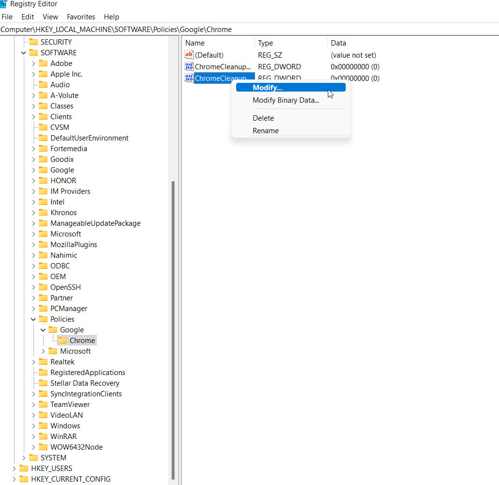The width and height of the screenshot is (499, 485).
Task: Expand the Microsoft key under Policies
Action: [43, 351]
